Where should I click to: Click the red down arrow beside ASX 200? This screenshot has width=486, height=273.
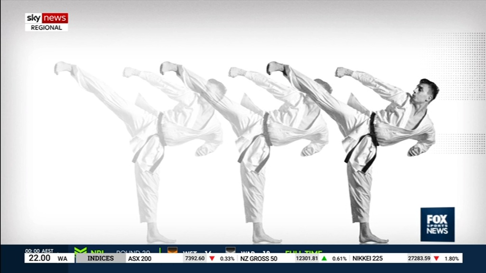212,258
